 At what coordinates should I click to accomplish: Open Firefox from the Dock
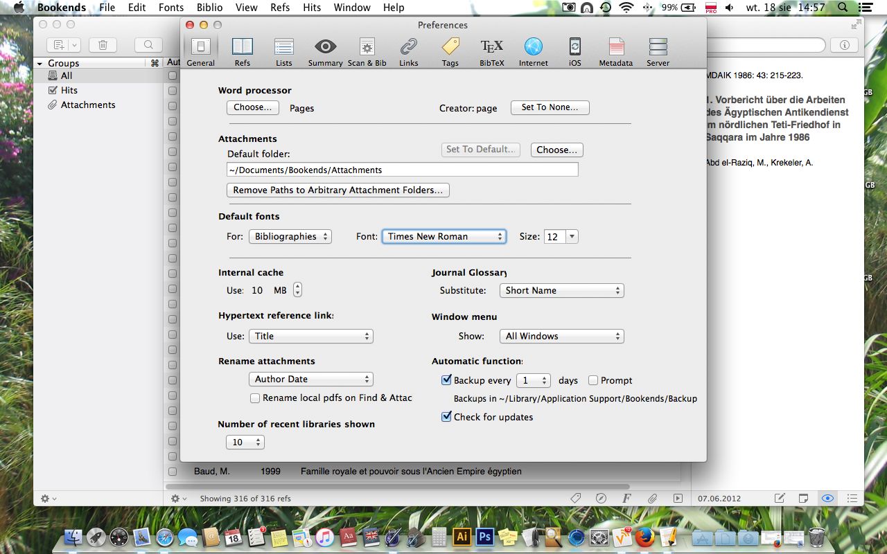pyautogui.click(x=644, y=537)
